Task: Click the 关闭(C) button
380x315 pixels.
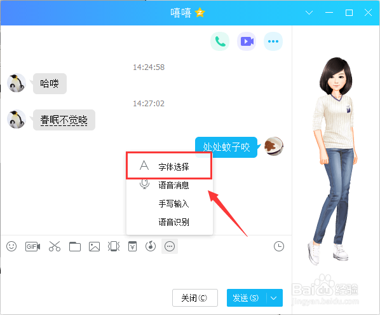Action: tap(195, 298)
